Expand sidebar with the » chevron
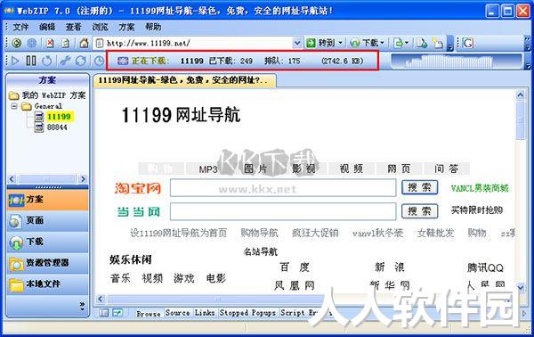 tap(82, 305)
